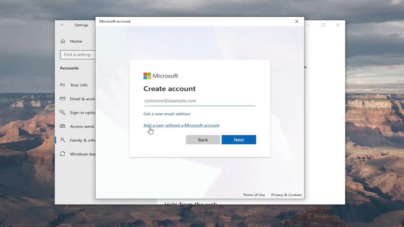The width and height of the screenshot is (404, 227).
Task: Close the Microsoft account dialog
Action: coord(297,21)
